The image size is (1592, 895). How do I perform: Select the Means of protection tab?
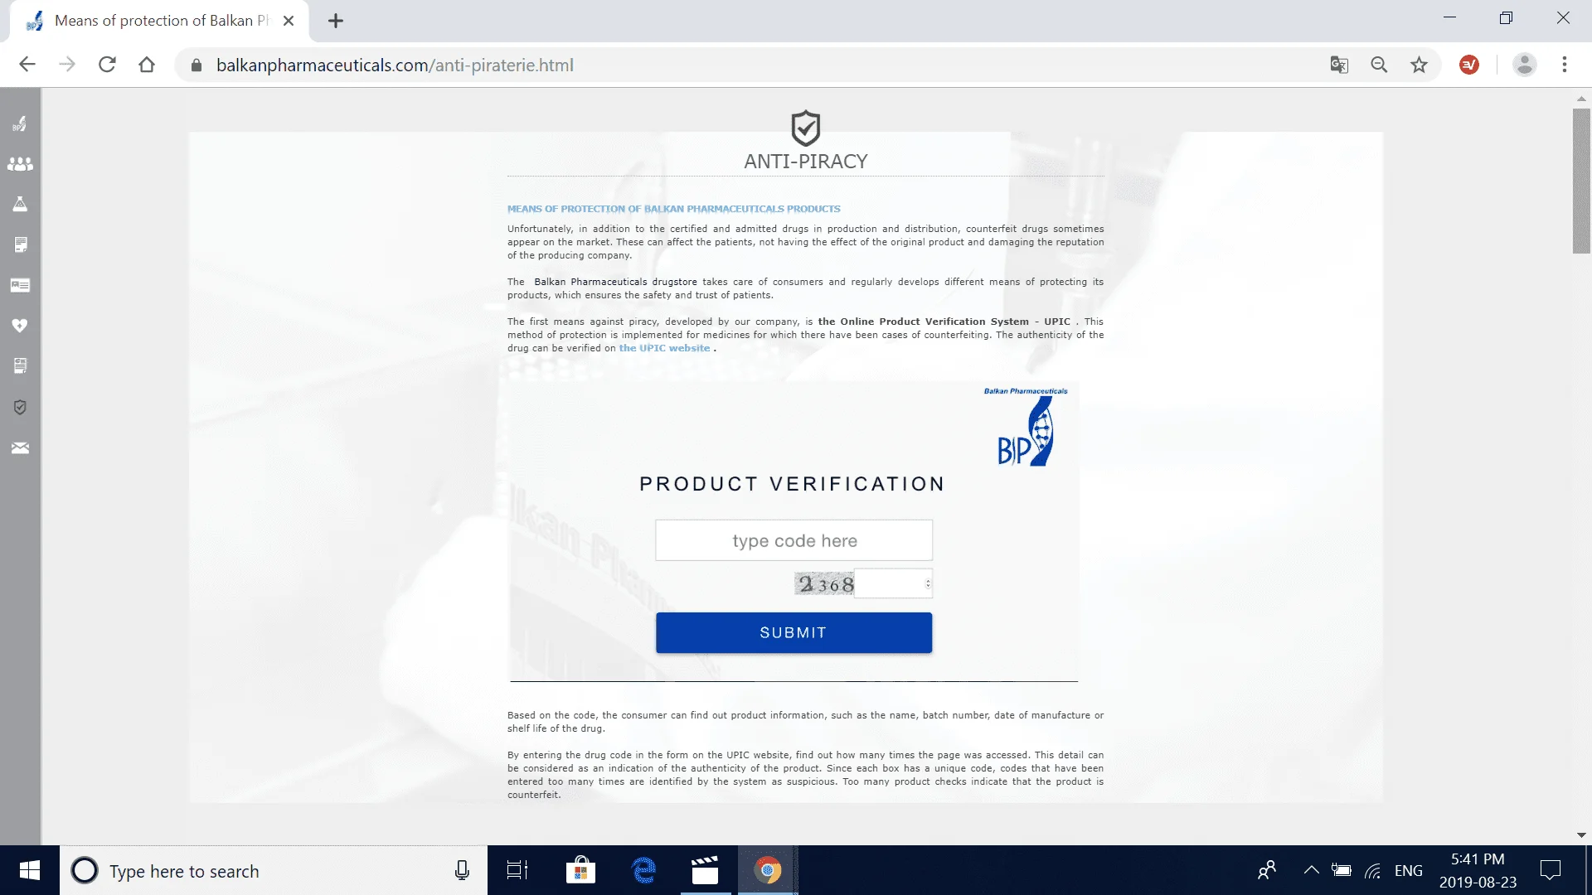pos(159,21)
